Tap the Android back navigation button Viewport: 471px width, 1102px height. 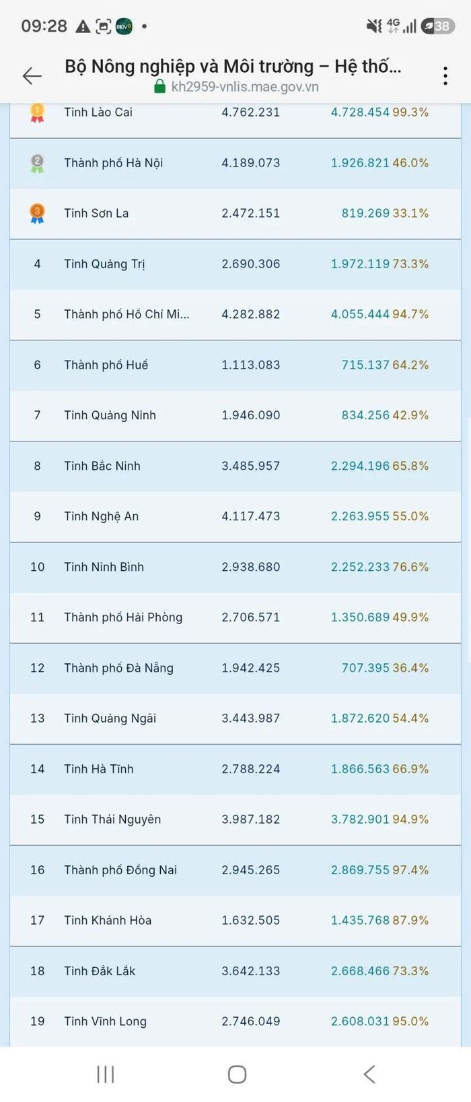(369, 1074)
